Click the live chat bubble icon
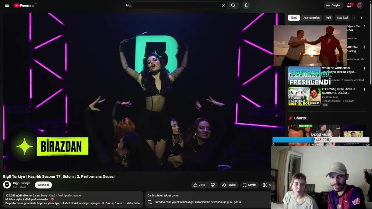This screenshot has height=209, width=372. pos(150,202)
